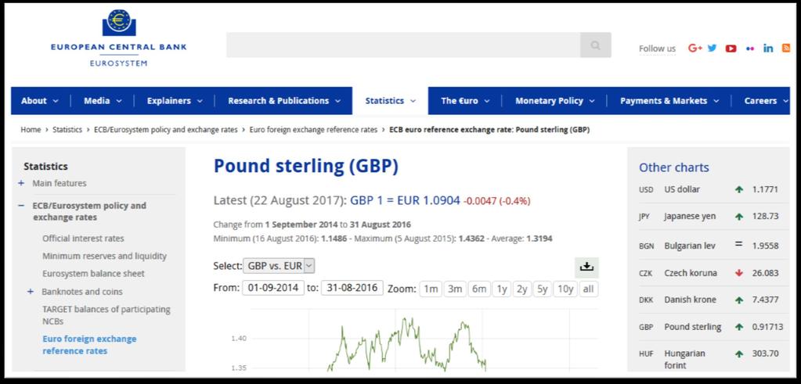Open the ECB Flickr icon
Screen dimensions: 801x384
(x=750, y=48)
